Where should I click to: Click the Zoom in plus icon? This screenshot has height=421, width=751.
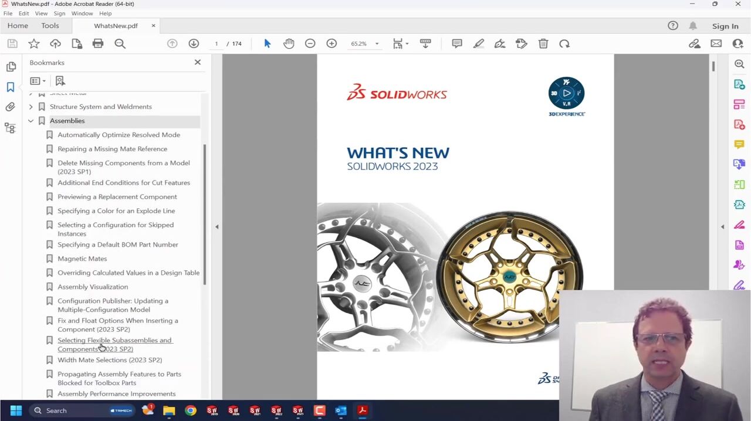tap(331, 43)
